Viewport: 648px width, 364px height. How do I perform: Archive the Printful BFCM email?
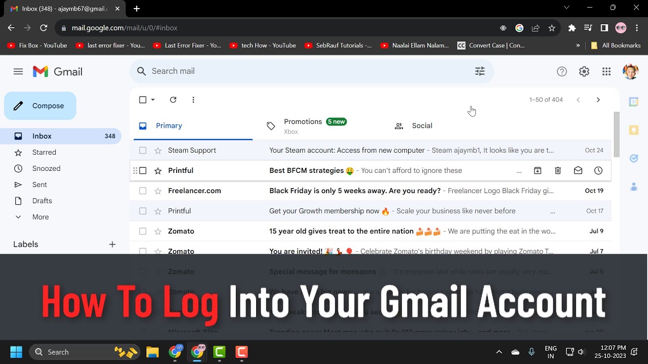(538, 170)
